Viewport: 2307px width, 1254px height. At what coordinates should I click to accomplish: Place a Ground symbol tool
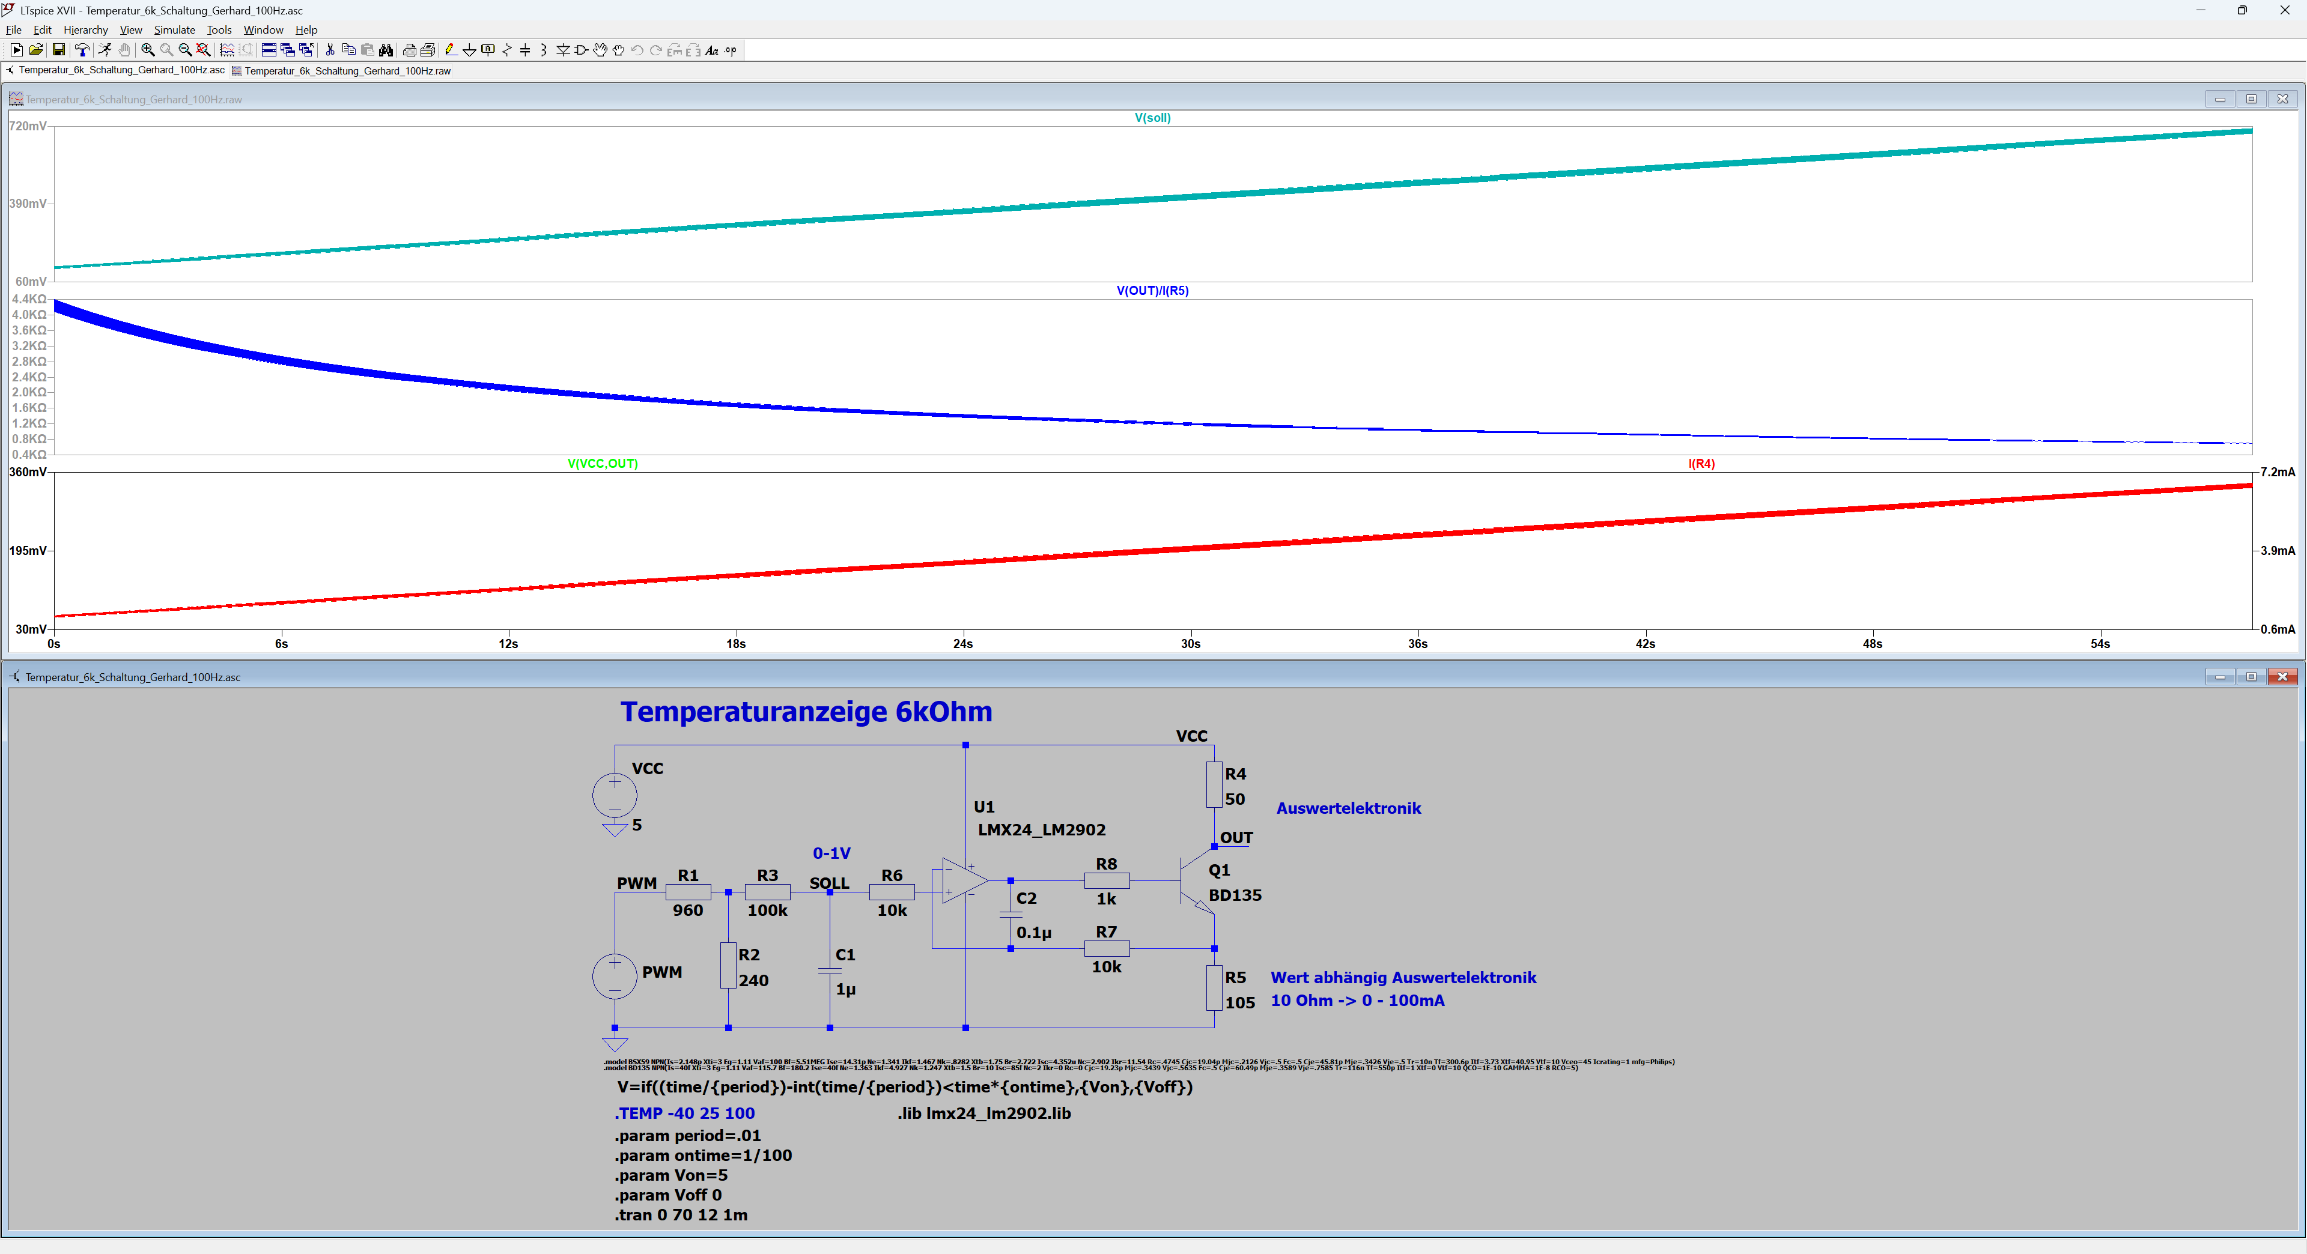[469, 50]
